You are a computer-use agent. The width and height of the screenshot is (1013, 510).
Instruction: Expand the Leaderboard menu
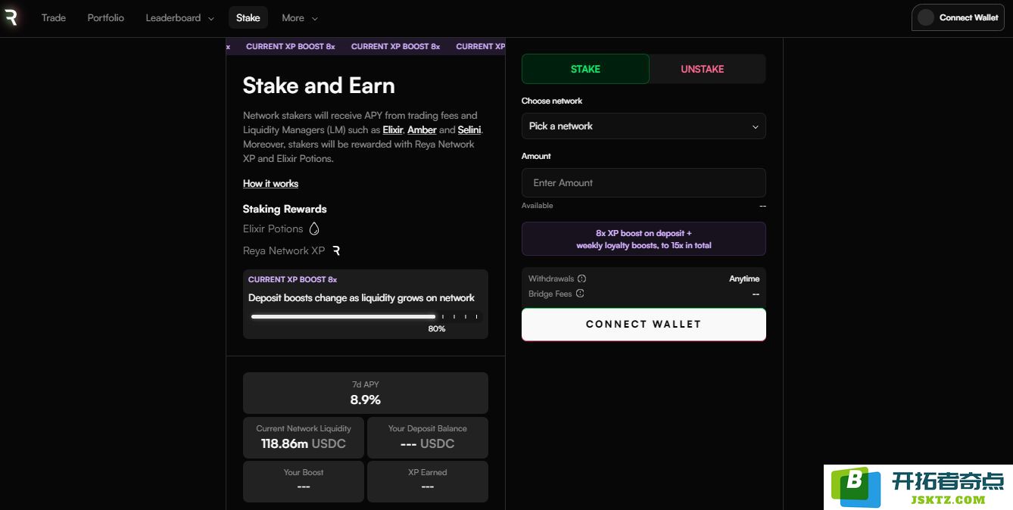(180, 17)
